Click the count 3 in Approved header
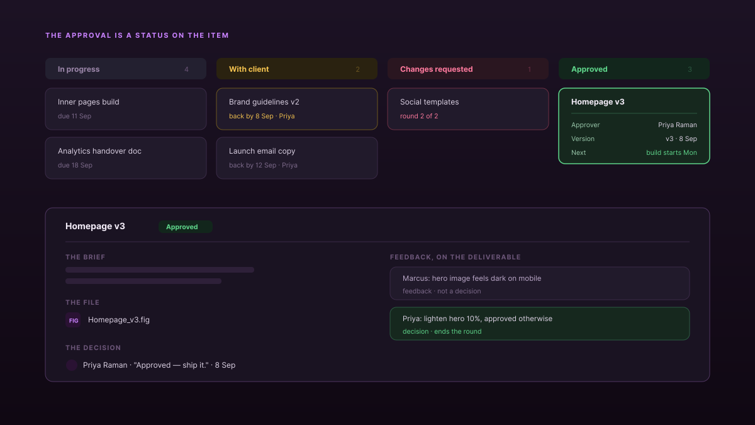 click(690, 69)
